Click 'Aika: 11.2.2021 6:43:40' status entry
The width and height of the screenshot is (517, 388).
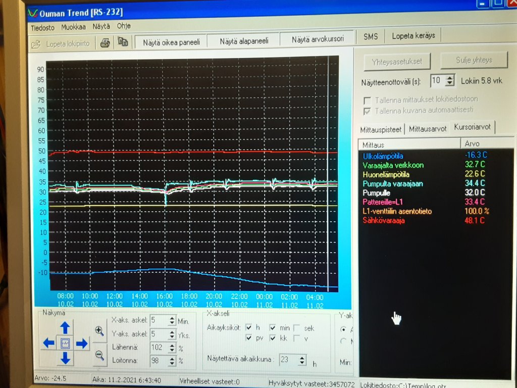point(126,380)
